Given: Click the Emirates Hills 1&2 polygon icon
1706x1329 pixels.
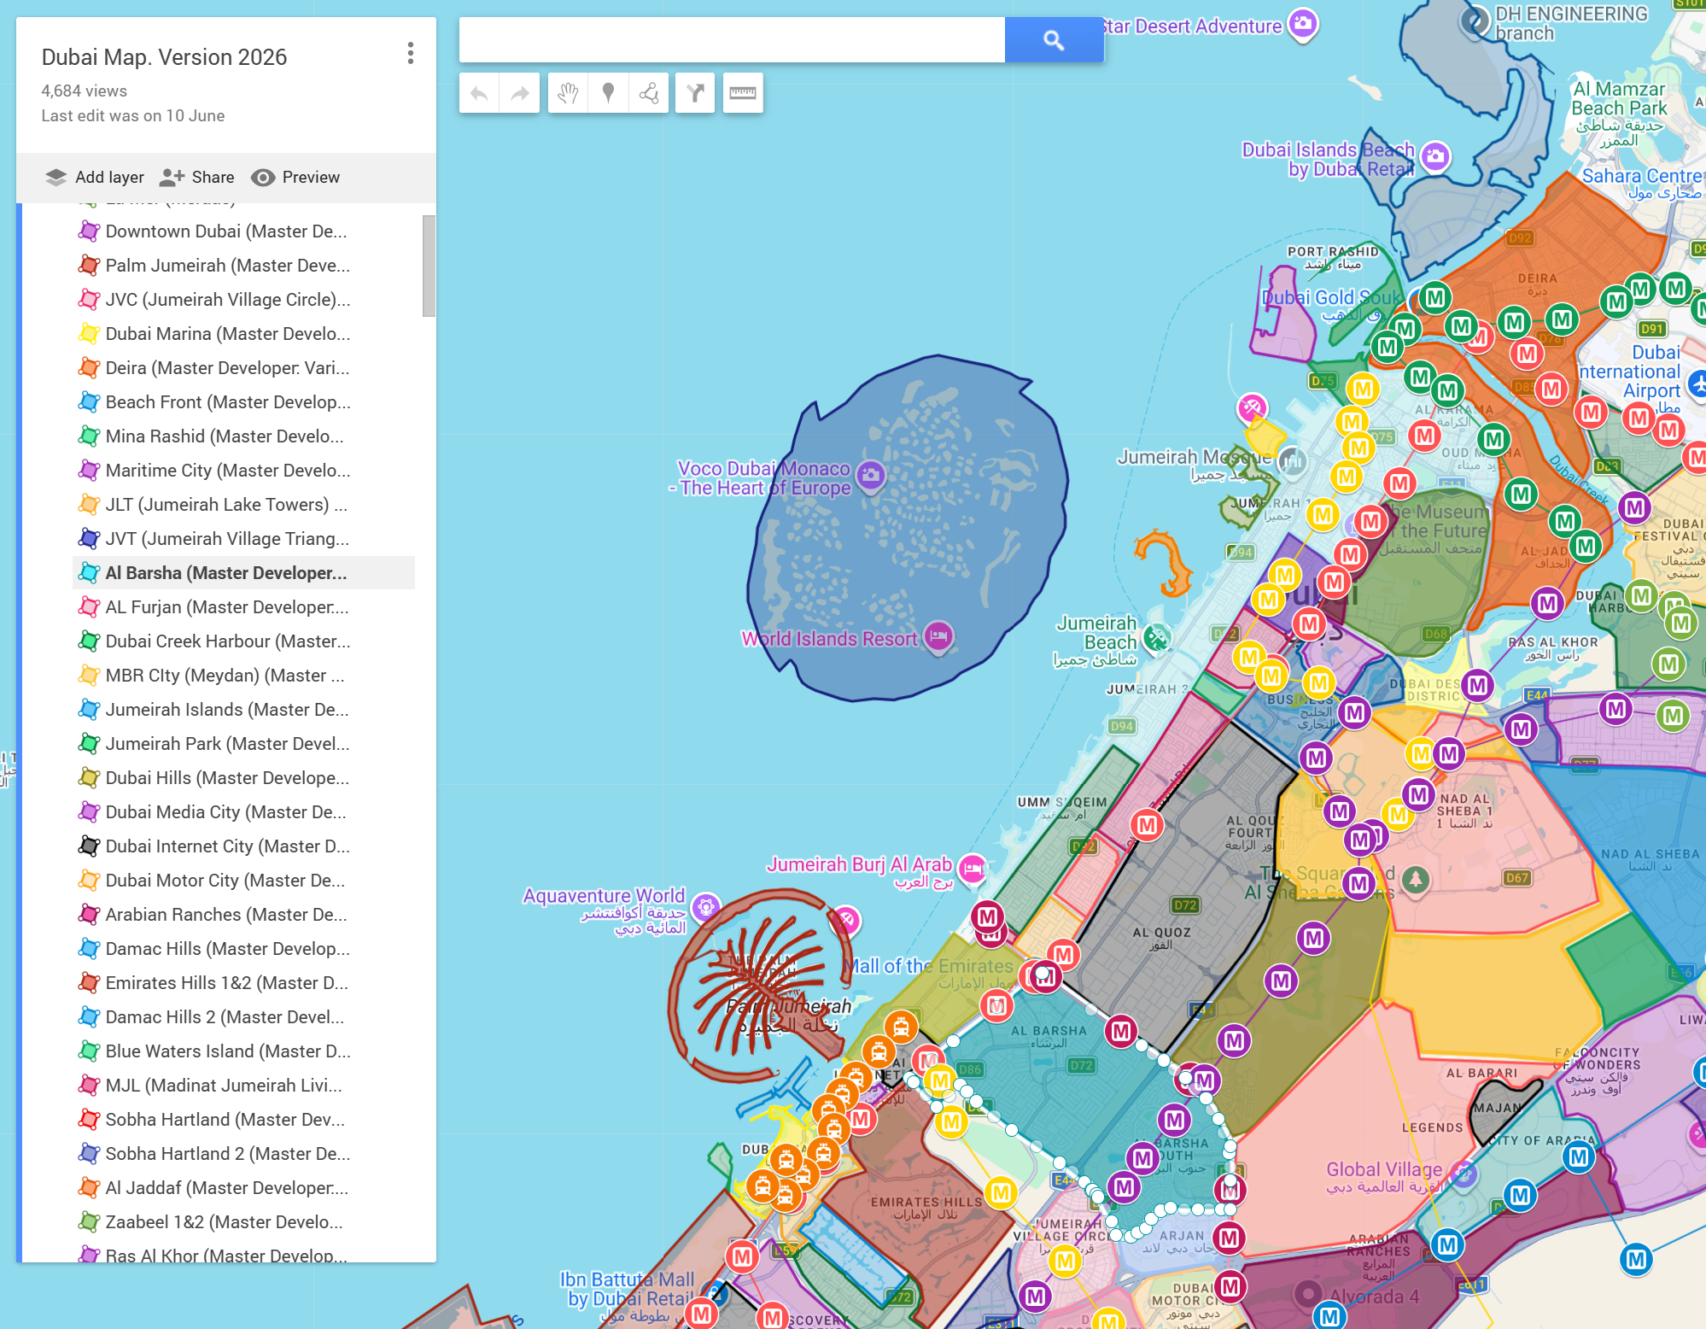Looking at the screenshot, I should (89, 982).
